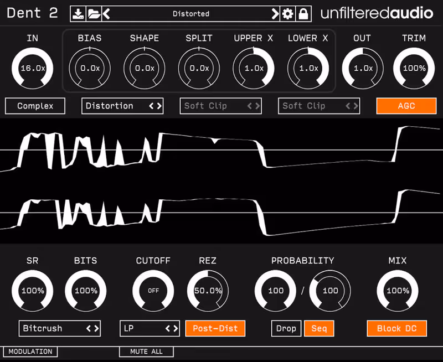Screen dimensions: 443x362
Task: Click the Distorted preset name field
Action: (191, 13)
